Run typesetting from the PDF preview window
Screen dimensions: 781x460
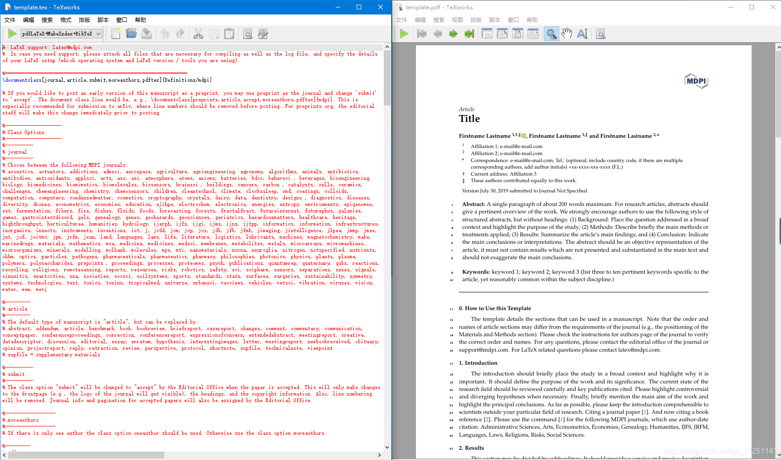pyautogui.click(x=404, y=34)
